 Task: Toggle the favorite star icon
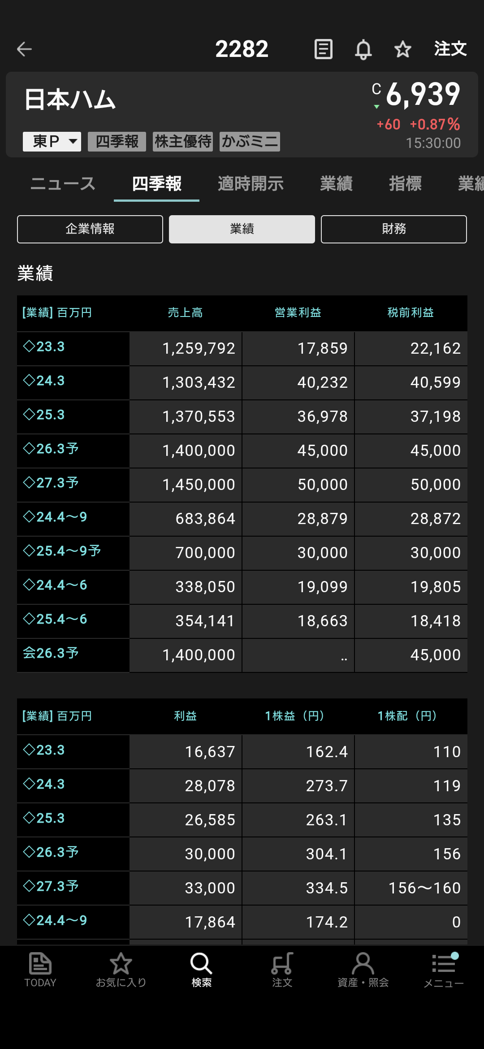402,49
